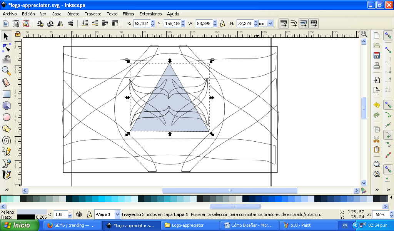This screenshot has height=231, width=394.
Task: Toggle scale stroke width with object
Action: click(284, 23)
